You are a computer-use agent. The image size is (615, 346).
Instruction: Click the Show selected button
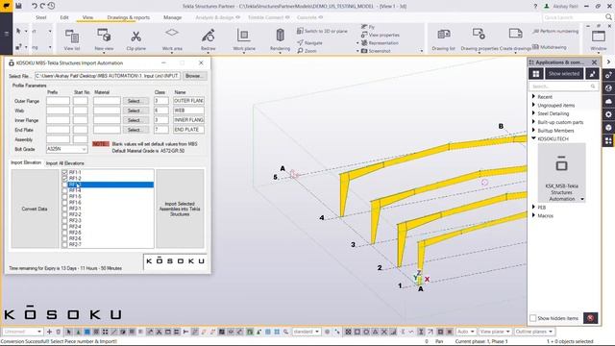(x=564, y=74)
